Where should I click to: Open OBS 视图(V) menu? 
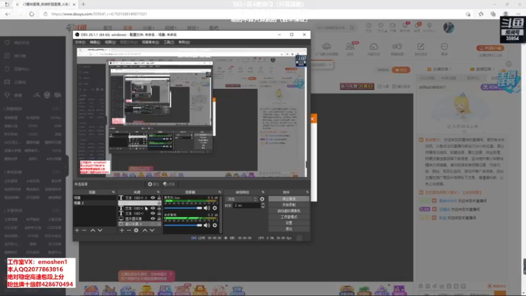click(110, 42)
